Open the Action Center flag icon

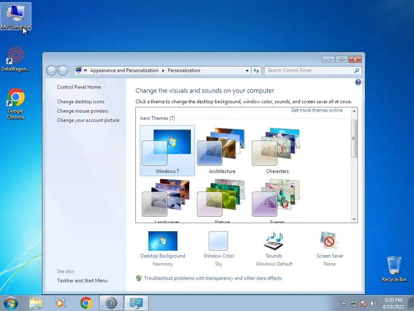(x=363, y=303)
